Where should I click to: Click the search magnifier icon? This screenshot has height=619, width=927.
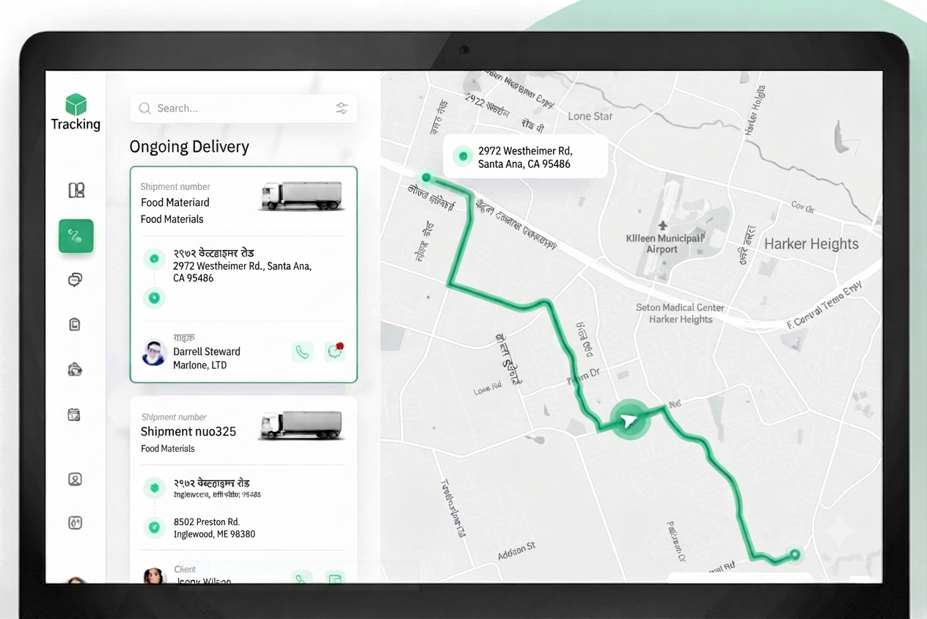tap(144, 108)
